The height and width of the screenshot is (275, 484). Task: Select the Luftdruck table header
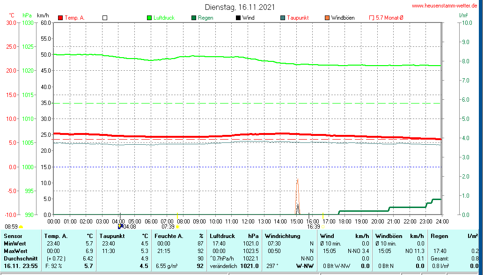tap(221, 236)
